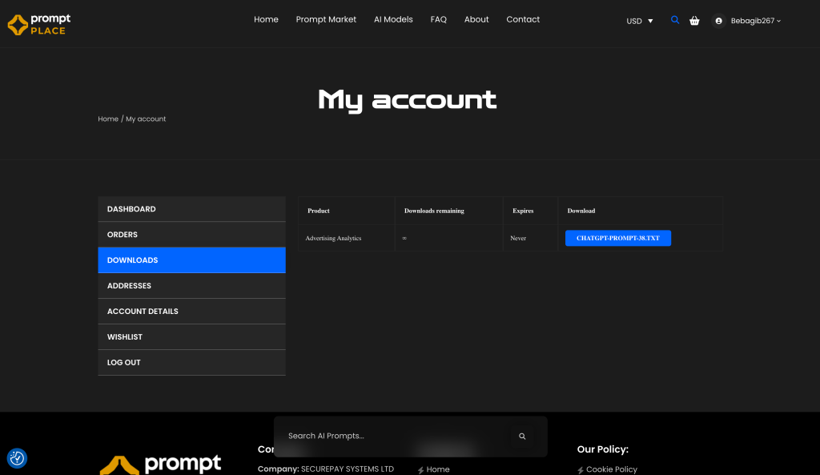Click the user avatar icon

[718, 21]
